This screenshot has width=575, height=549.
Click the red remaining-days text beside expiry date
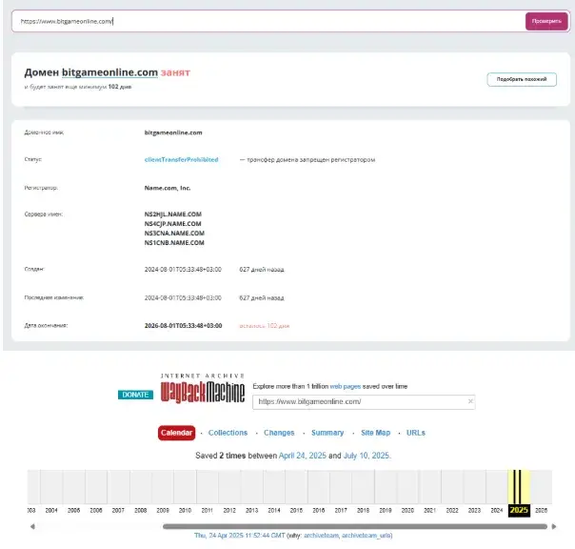(x=265, y=326)
